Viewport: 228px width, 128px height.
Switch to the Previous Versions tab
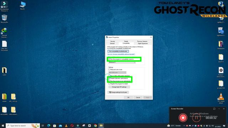tap(142, 41)
